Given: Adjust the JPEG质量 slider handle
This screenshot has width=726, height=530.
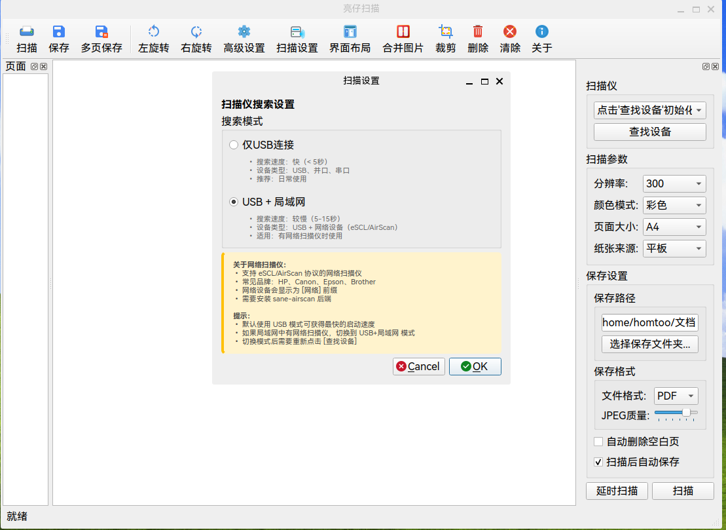Looking at the screenshot, I should pos(687,412).
